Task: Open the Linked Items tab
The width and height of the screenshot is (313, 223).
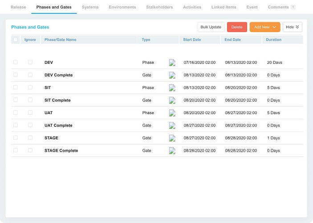Action: (x=224, y=7)
